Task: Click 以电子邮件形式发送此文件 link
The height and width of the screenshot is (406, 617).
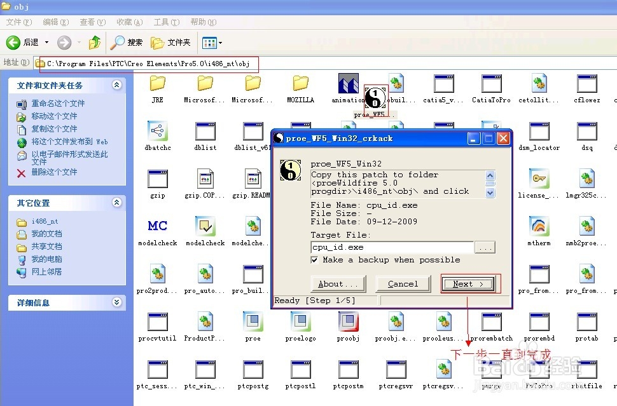Action: [x=69, y=158]
